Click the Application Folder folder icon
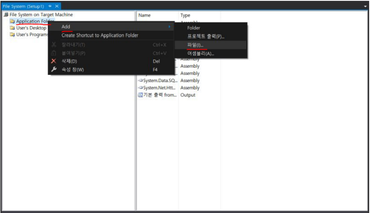The width and height of the screenshot is (370, 213). pyautogui.click(x=12, y=21)
